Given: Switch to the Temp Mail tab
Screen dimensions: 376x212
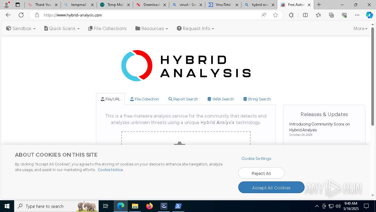Looking at the screenshot, I should coord(115,5).
